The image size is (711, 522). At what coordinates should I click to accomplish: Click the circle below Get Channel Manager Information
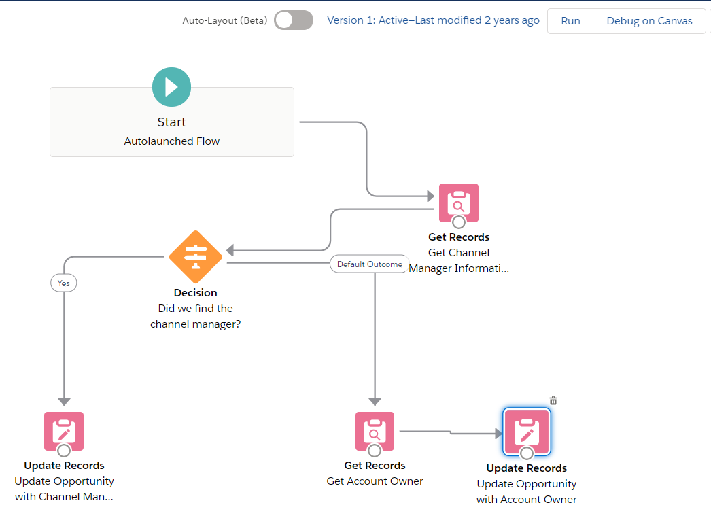458,221
